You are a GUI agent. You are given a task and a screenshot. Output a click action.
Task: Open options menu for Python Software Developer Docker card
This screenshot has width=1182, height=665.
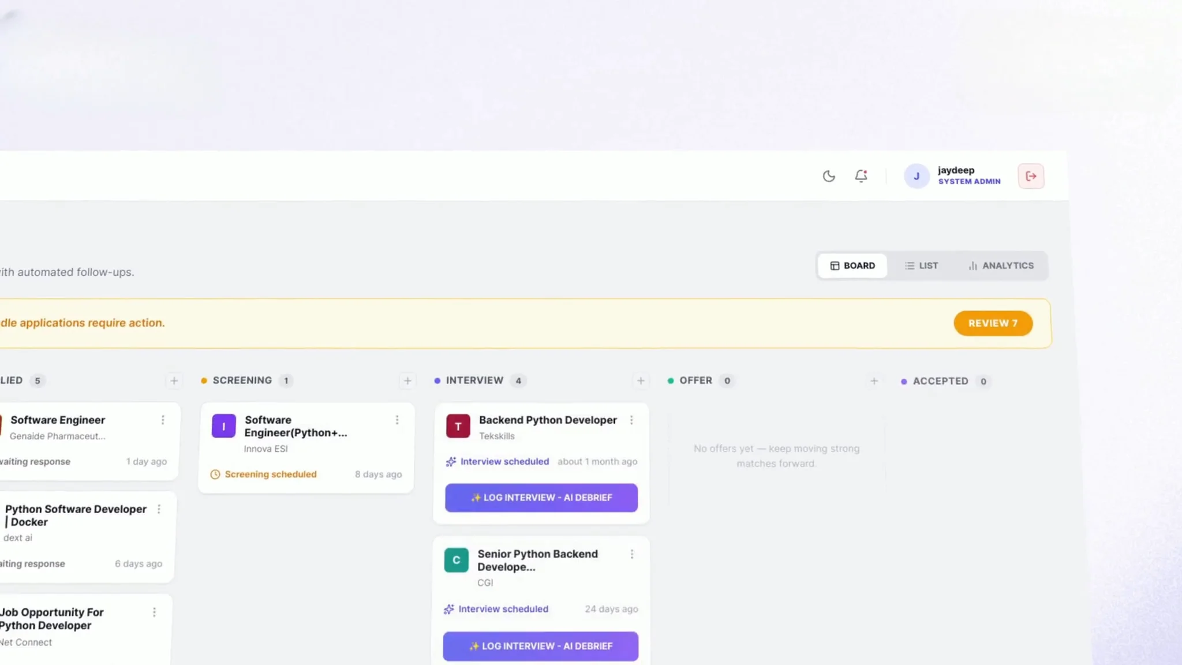(159, 509)
